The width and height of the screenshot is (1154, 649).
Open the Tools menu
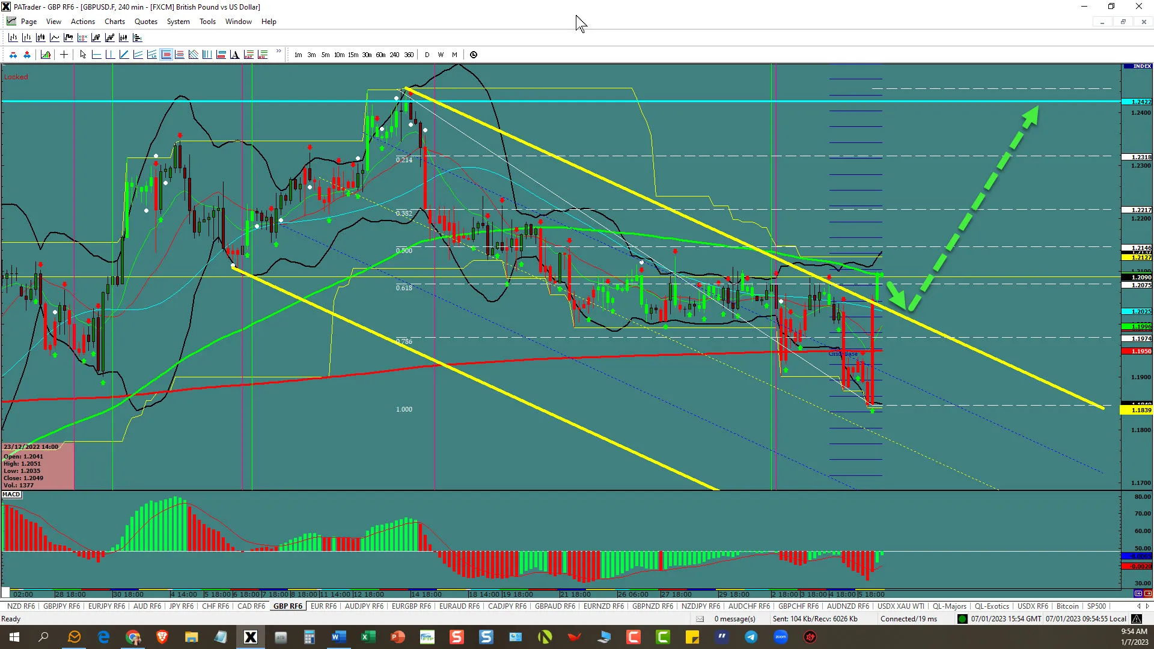pos(207,22)
